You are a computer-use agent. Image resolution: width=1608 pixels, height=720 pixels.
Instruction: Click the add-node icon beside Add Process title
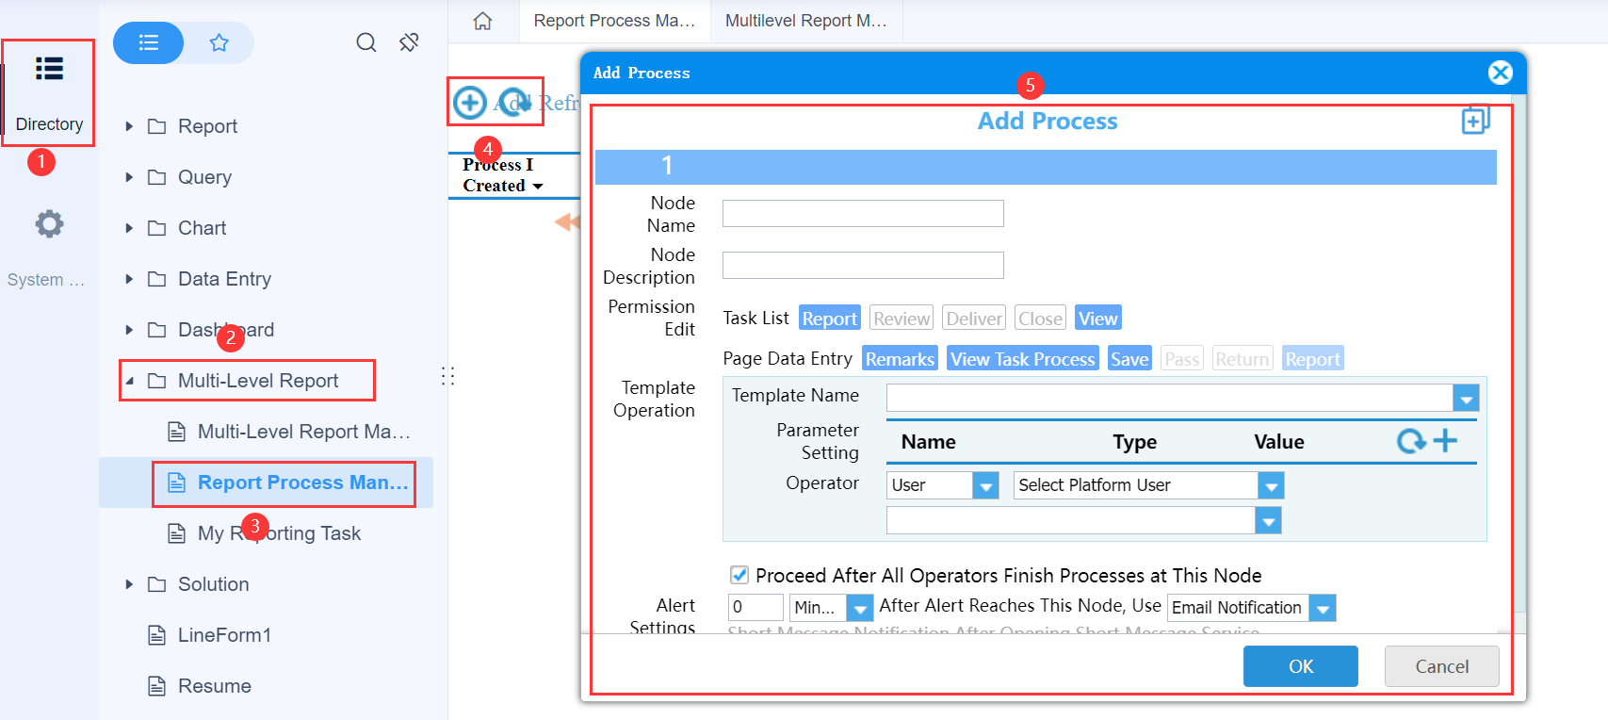pos(1475,120)
